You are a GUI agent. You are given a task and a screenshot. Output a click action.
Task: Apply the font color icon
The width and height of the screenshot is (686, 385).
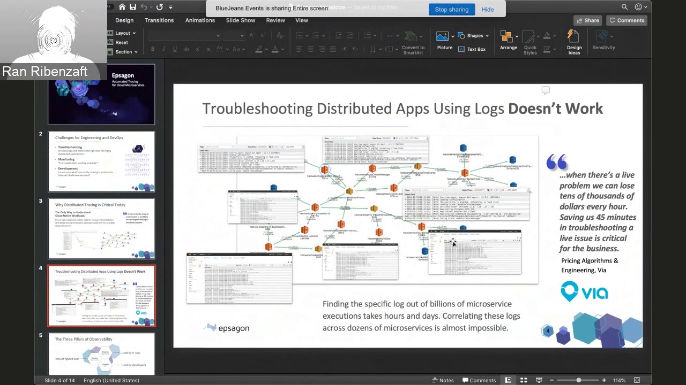[275, 49]
